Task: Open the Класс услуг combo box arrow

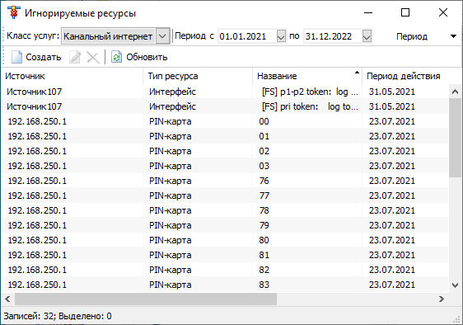Action: coord(162,36)
